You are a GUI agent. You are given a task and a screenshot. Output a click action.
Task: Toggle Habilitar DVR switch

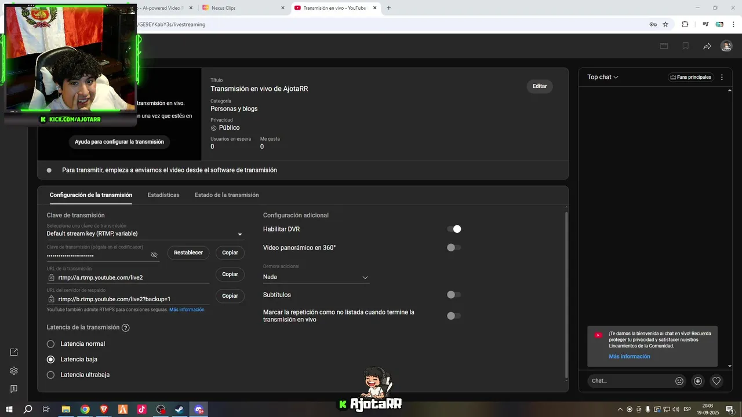[454, 229]
